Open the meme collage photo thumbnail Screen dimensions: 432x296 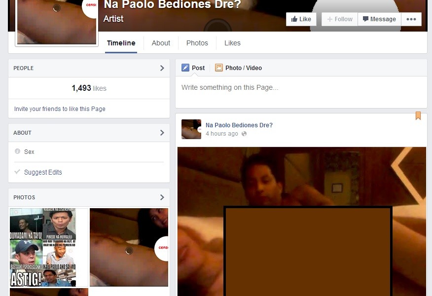pyautogui.click(x=48, y=247)
